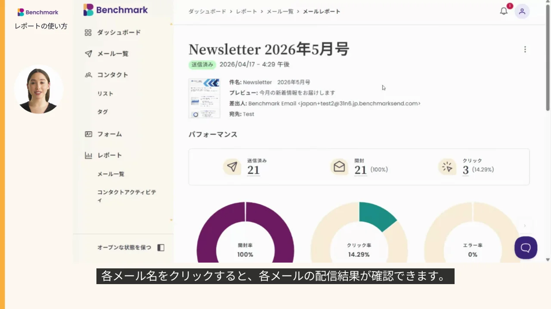The height and width of the screenshot is (309, 551).
Task: Click the contacts people icon in sidebar
Action: click(88, 75)
